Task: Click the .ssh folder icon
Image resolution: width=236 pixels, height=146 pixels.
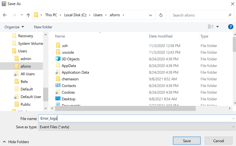Action: coord(58,46)
